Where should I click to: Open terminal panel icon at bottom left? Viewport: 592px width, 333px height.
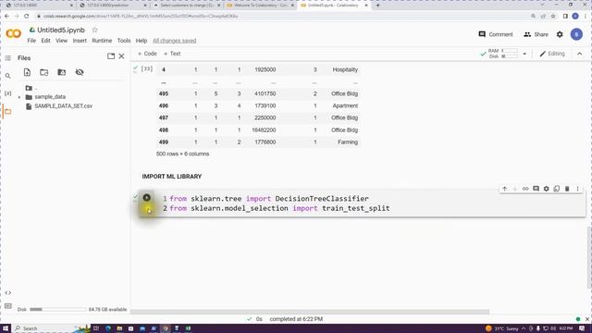tap(8, 306)
